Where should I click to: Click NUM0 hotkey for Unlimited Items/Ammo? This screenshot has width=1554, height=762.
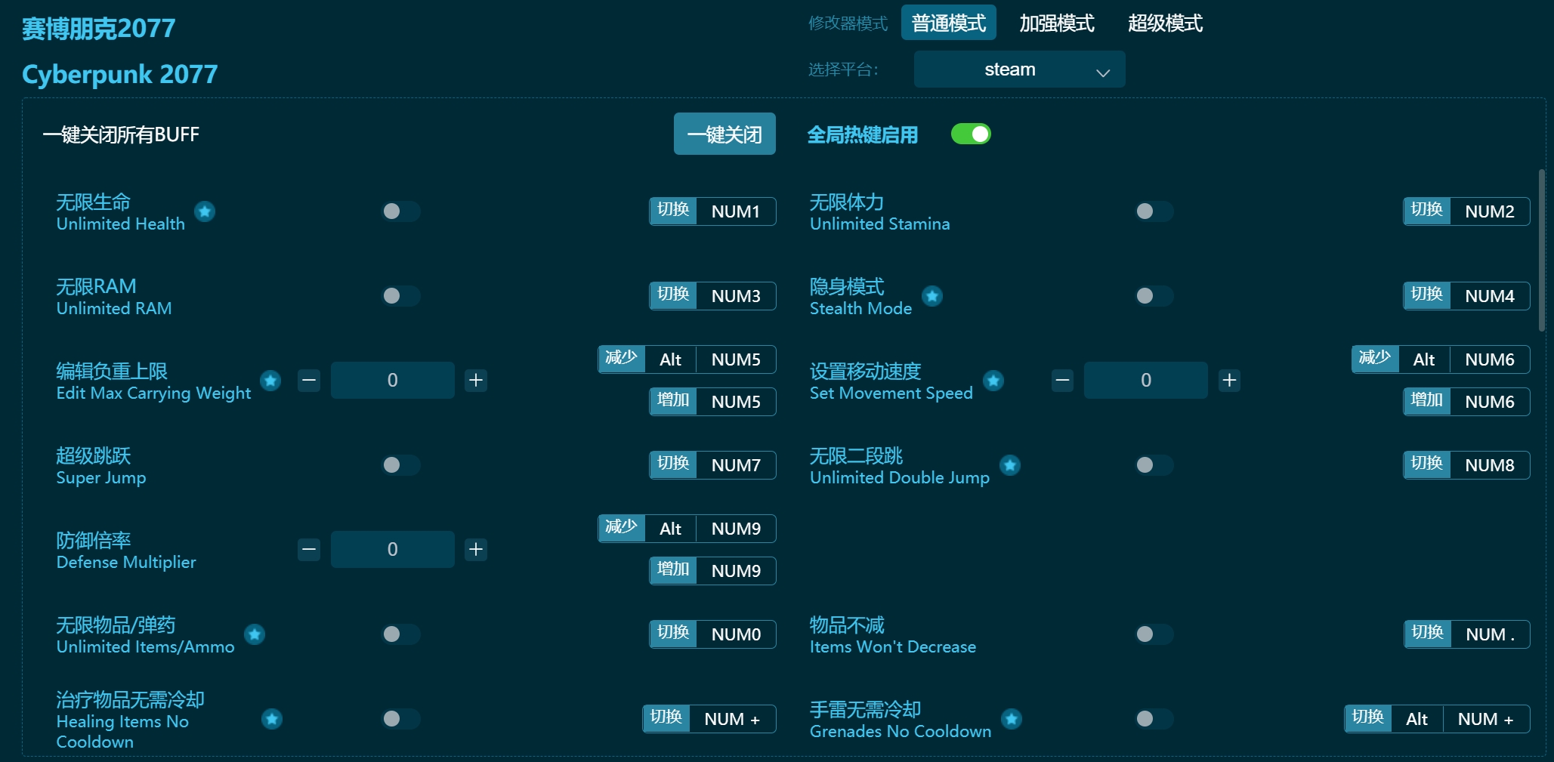click(712, 634)
